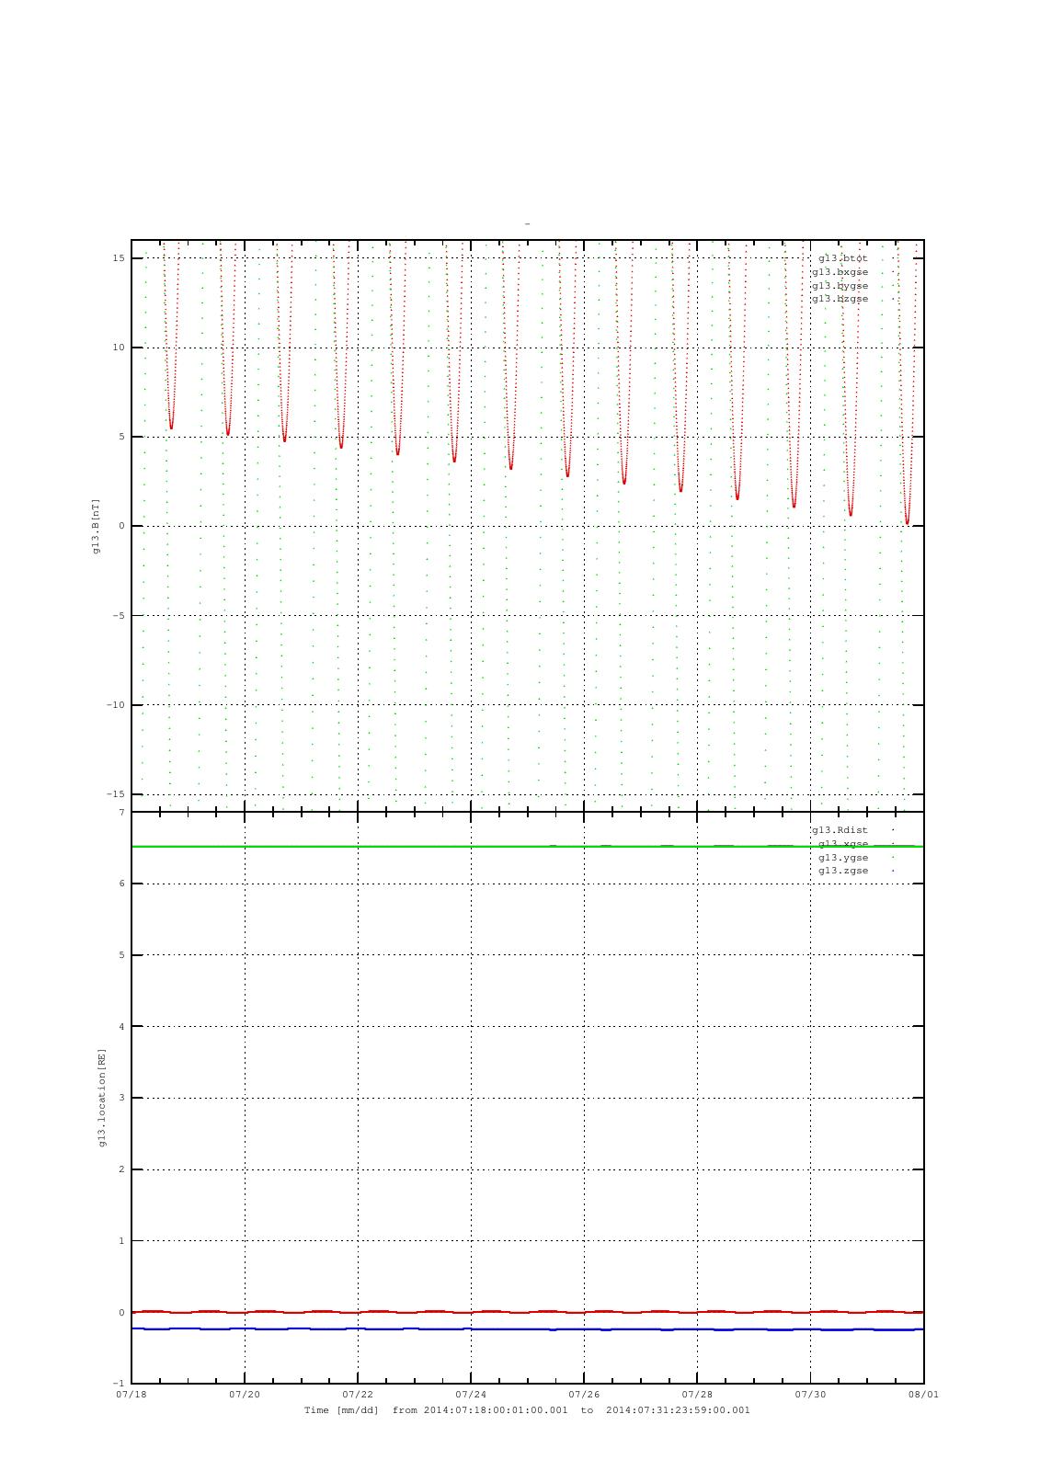Click the 07/30 date tick label
The image size is (1040, 1471).
pos(810,1395)
